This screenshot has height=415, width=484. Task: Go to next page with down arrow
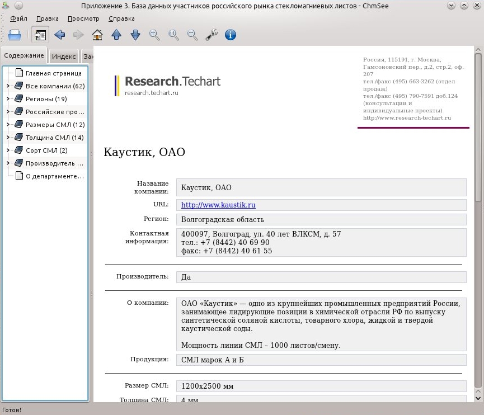pos(135,35)
